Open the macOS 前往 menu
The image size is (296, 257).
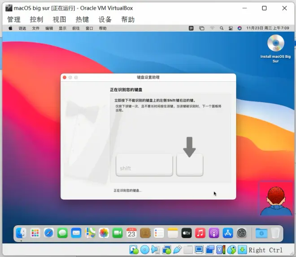click(x=76, y=28)
